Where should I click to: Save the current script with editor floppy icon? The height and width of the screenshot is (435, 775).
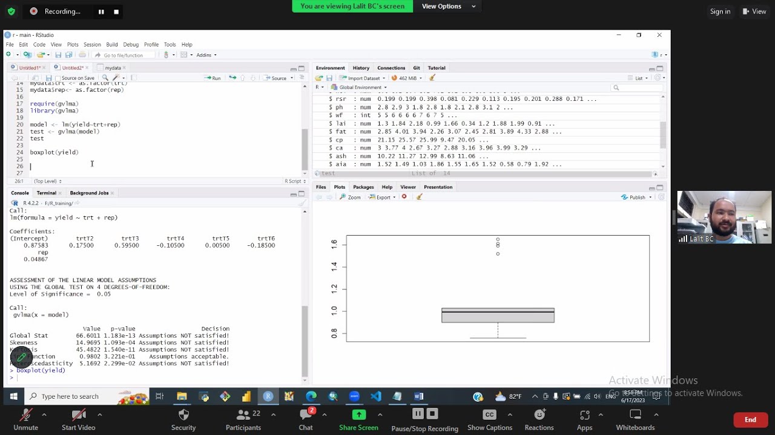pos(48,78)
